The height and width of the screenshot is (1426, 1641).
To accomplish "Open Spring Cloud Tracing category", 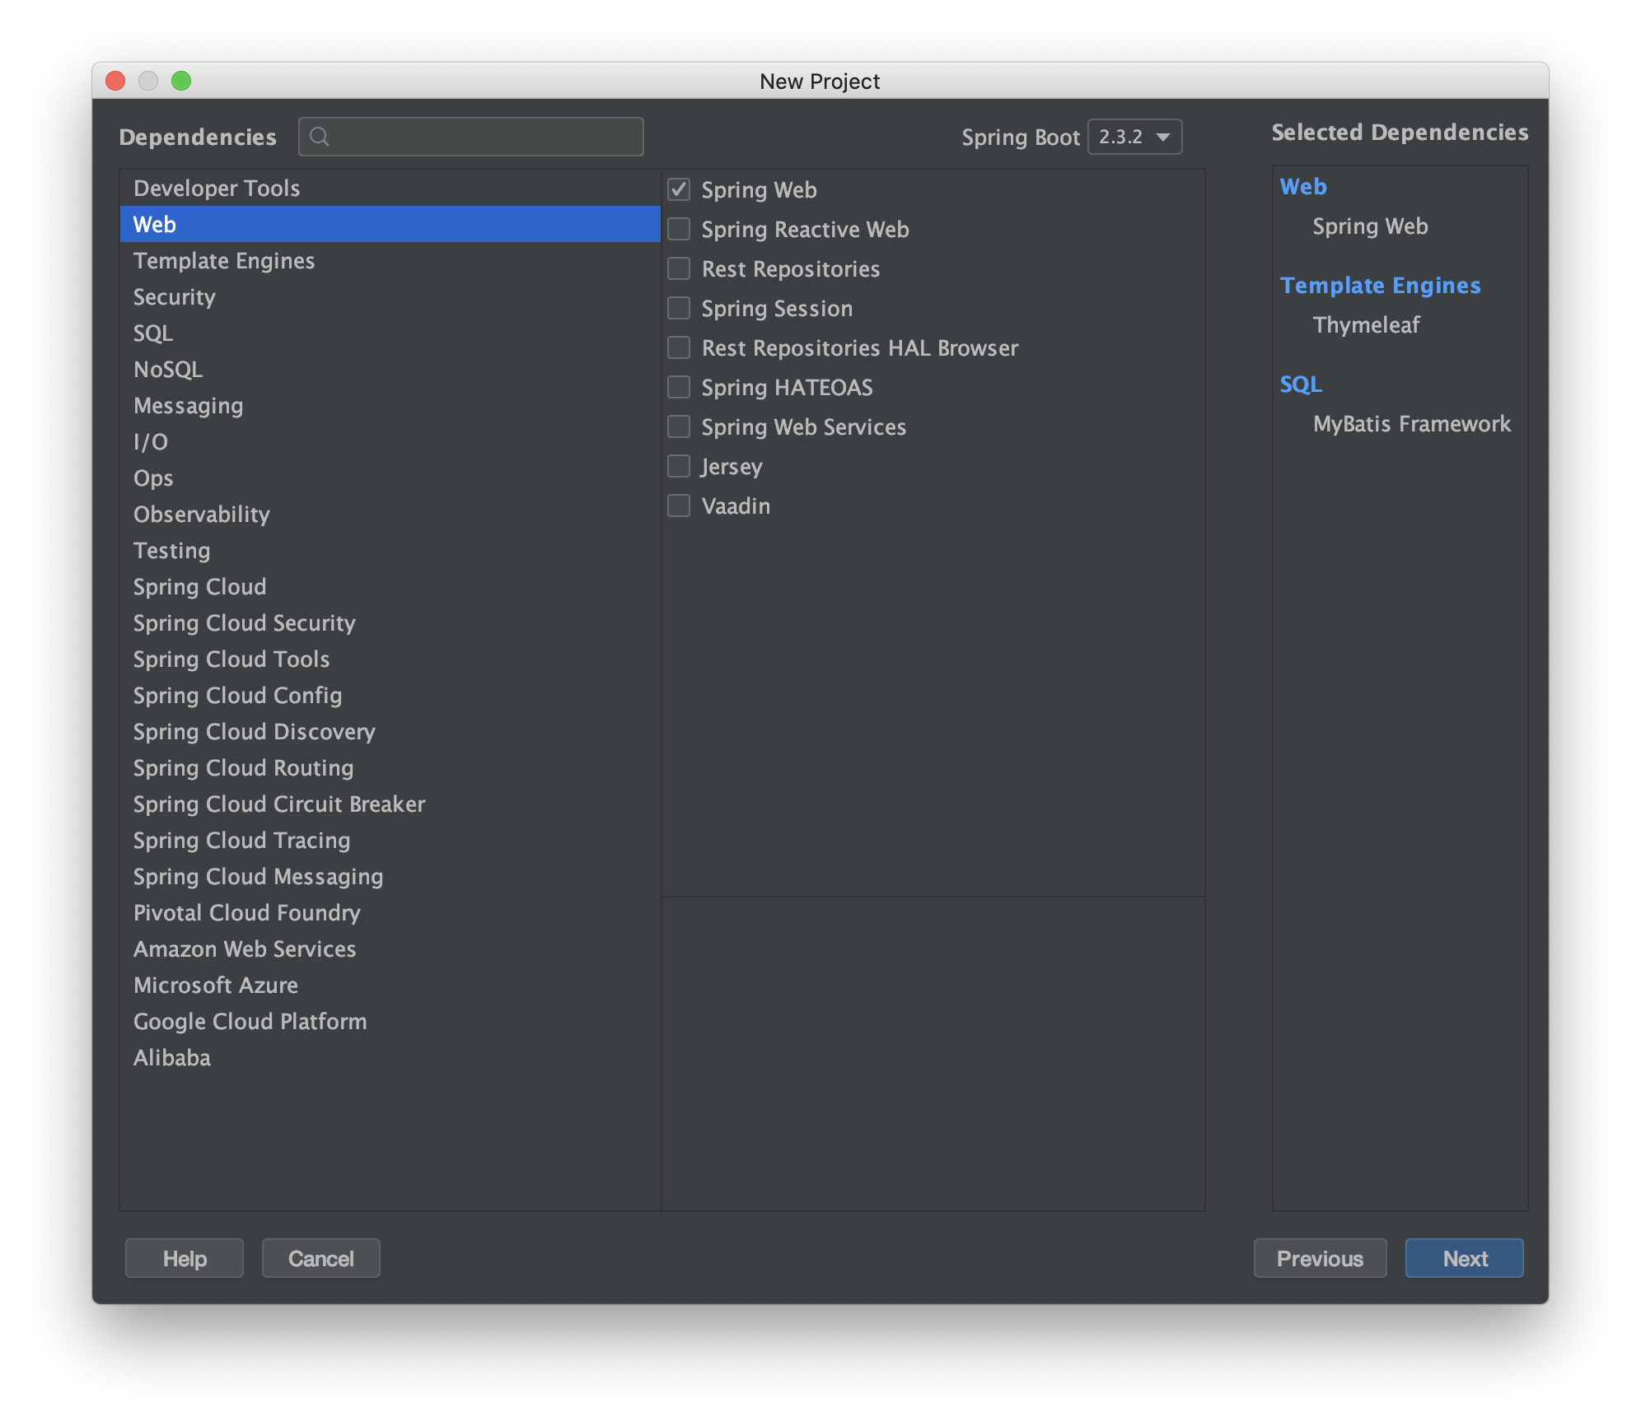I will point(390,840).
